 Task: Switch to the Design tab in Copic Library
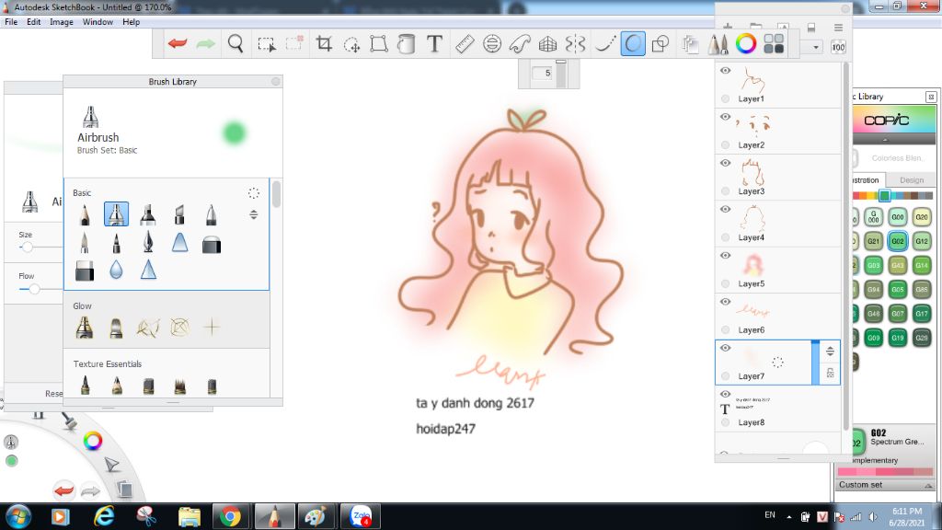point(912,180)
